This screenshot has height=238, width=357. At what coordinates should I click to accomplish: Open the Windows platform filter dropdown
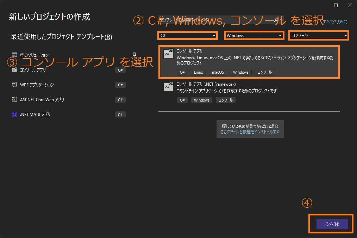(254, 36)
